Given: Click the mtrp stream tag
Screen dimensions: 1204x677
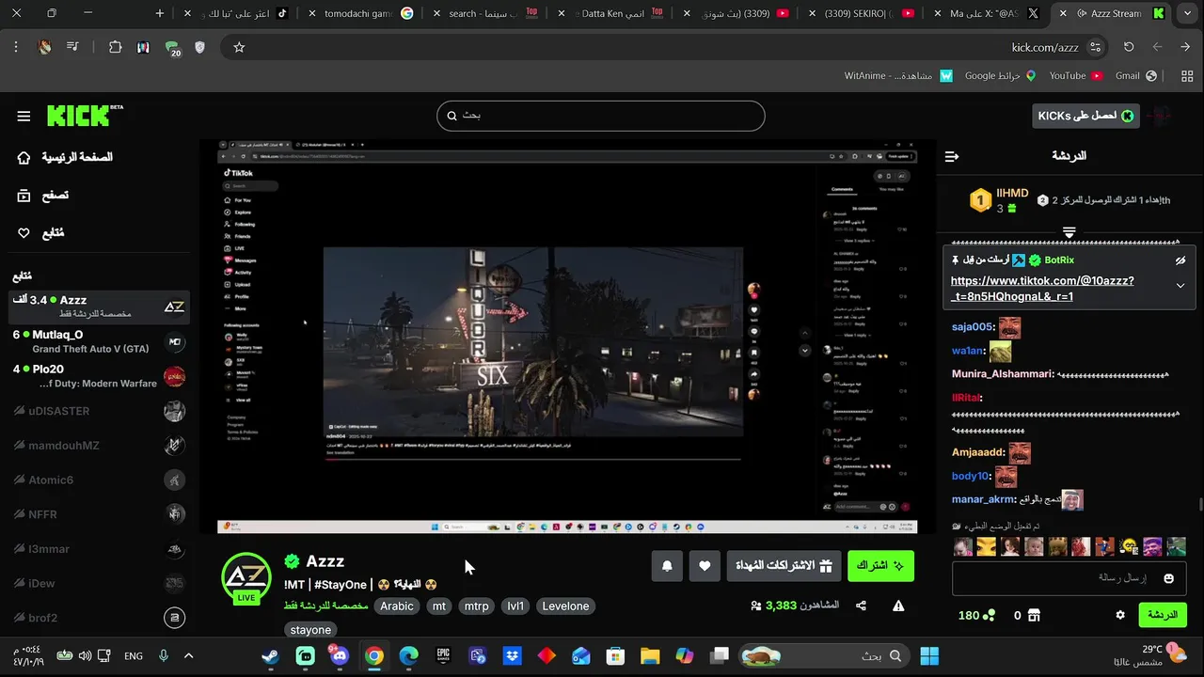Looking at the screenshot, I should point(477,606).
